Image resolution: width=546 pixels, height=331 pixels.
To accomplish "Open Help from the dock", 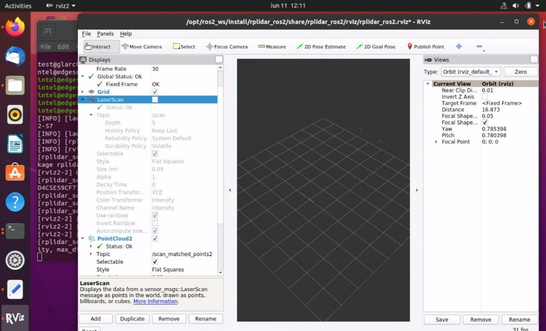I will 15,202.
